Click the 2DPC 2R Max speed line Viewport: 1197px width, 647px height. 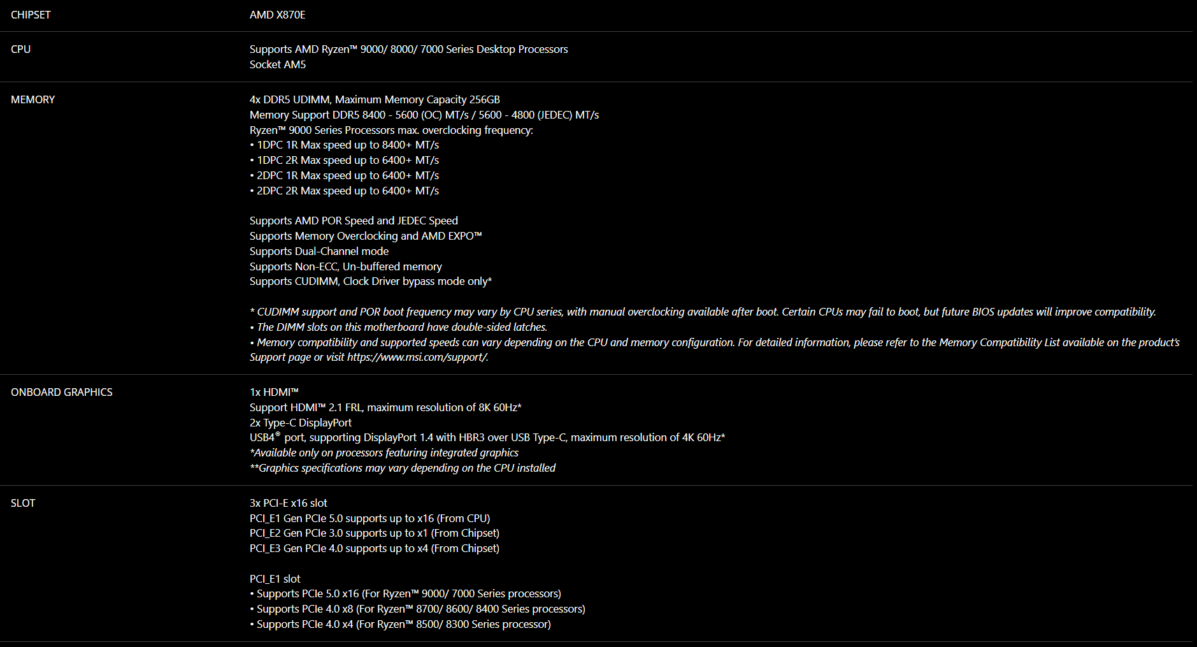pos(344,191)
